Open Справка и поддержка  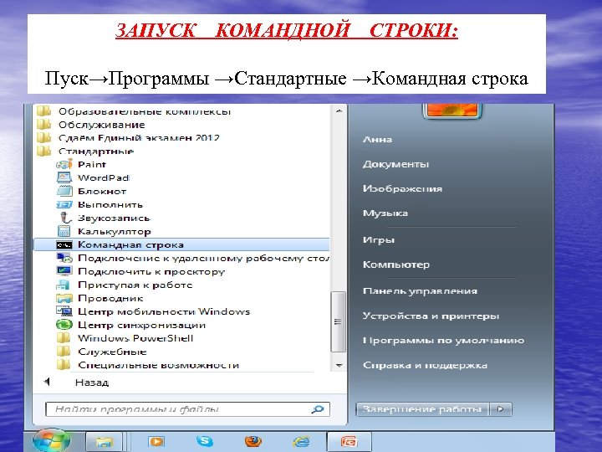425,365
